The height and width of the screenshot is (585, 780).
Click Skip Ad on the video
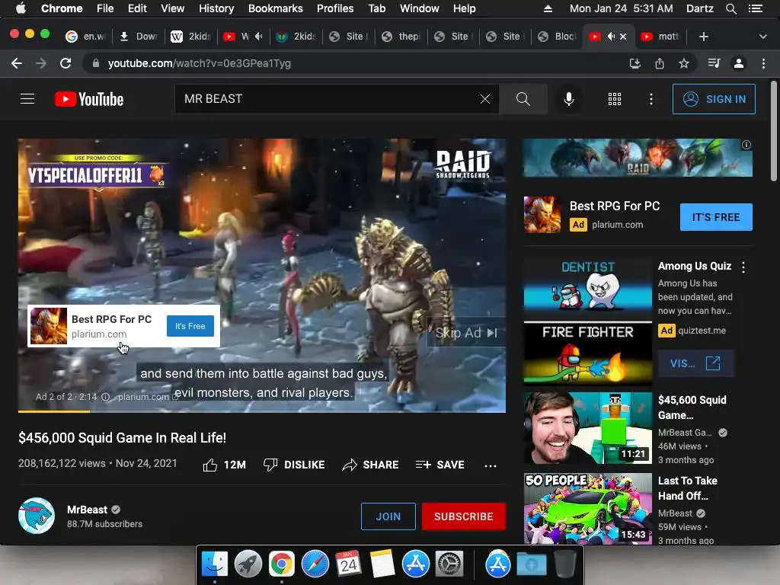[x=466, y=333]
